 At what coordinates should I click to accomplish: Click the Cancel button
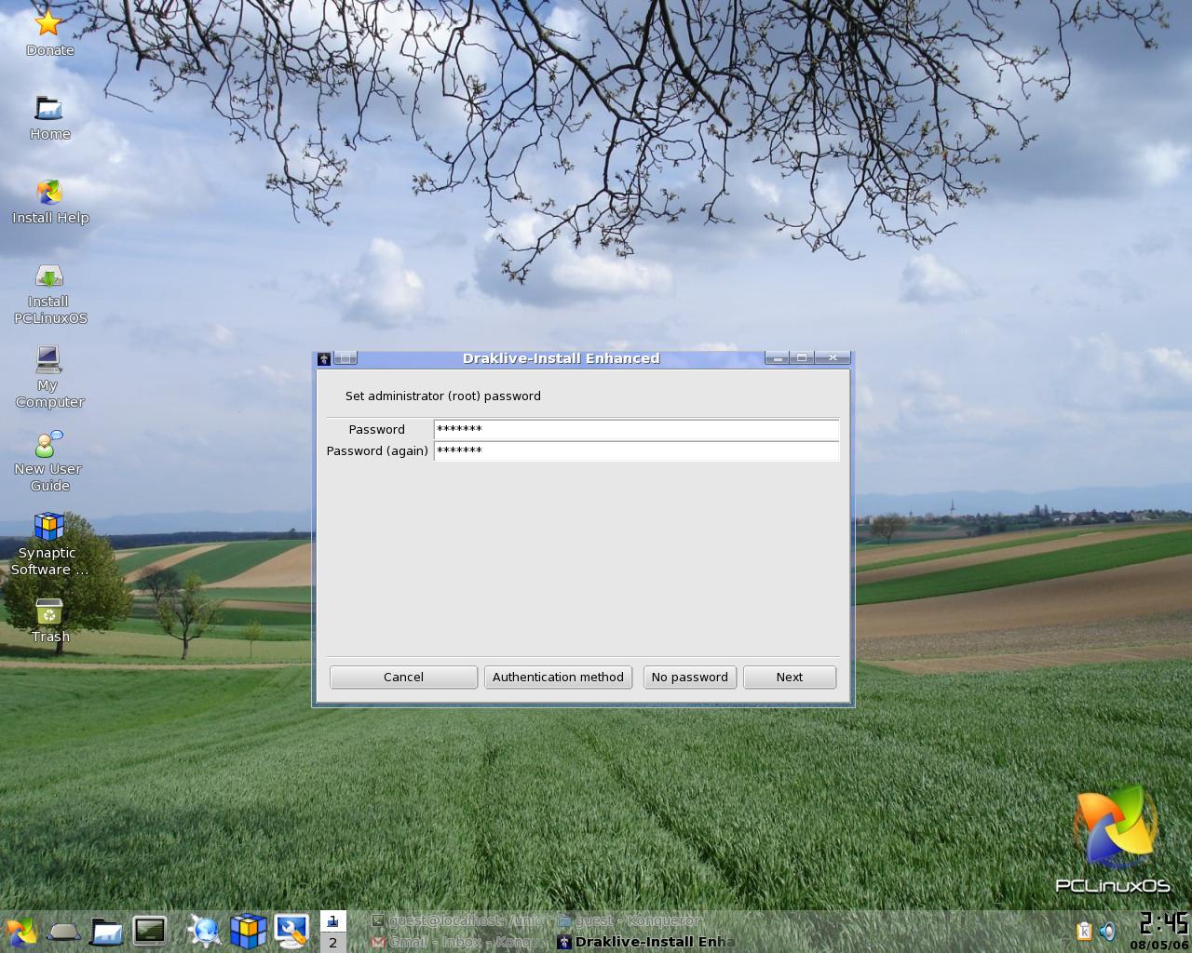(403, 678)
